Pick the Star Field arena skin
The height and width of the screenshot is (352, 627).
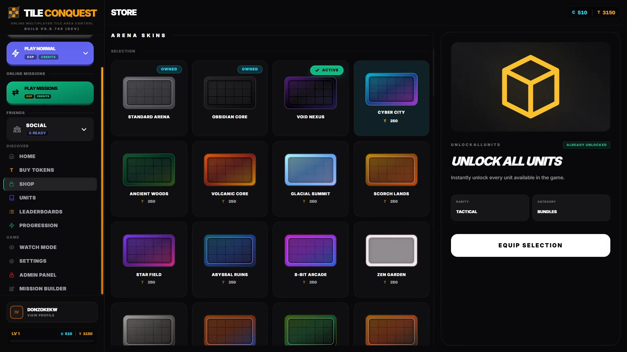coord(149,260)
